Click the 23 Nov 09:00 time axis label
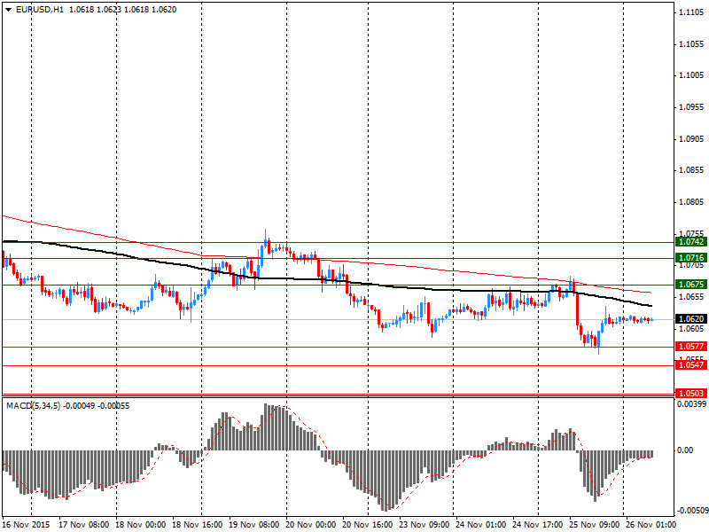This screenshot has height=532, width=709. click(x=426, y=524)
